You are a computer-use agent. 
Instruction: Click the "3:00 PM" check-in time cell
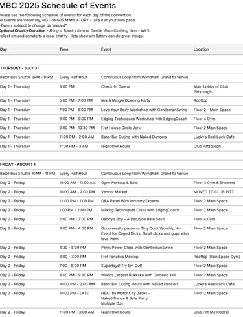[x=67, y=86]
